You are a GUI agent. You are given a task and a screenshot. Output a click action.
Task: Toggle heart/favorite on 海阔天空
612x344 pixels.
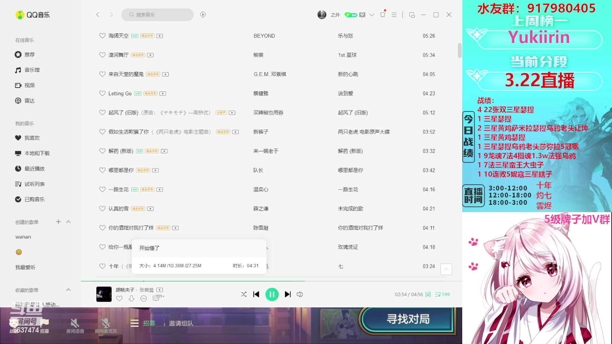102,36
